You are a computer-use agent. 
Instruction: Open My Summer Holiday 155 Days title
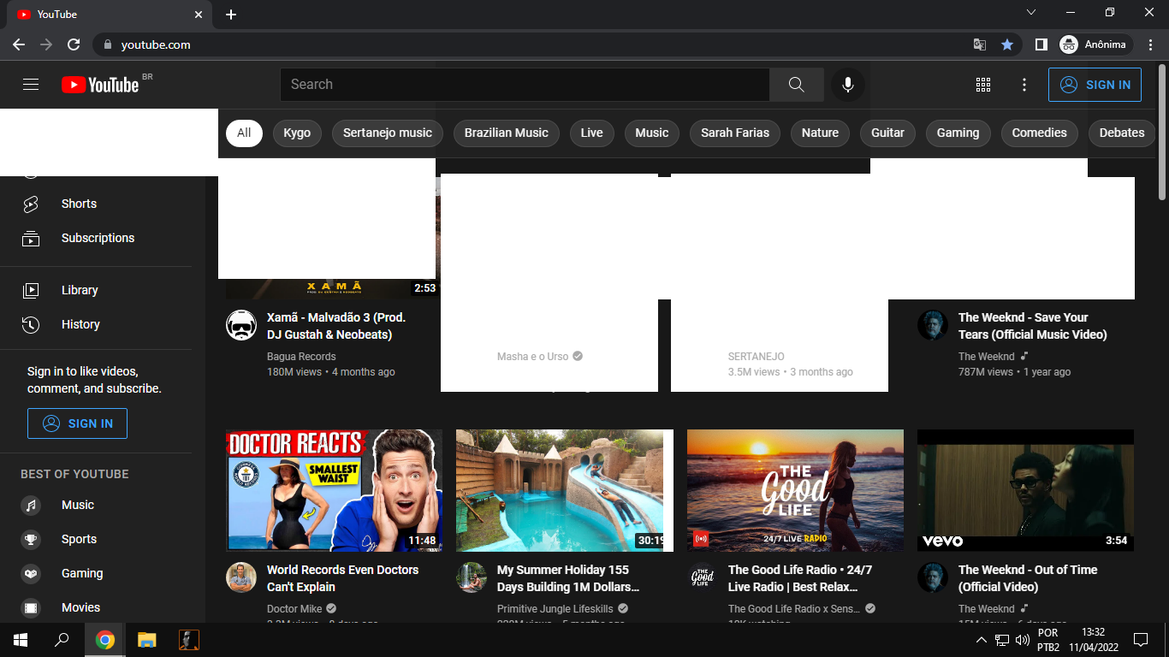click(568, 578)
